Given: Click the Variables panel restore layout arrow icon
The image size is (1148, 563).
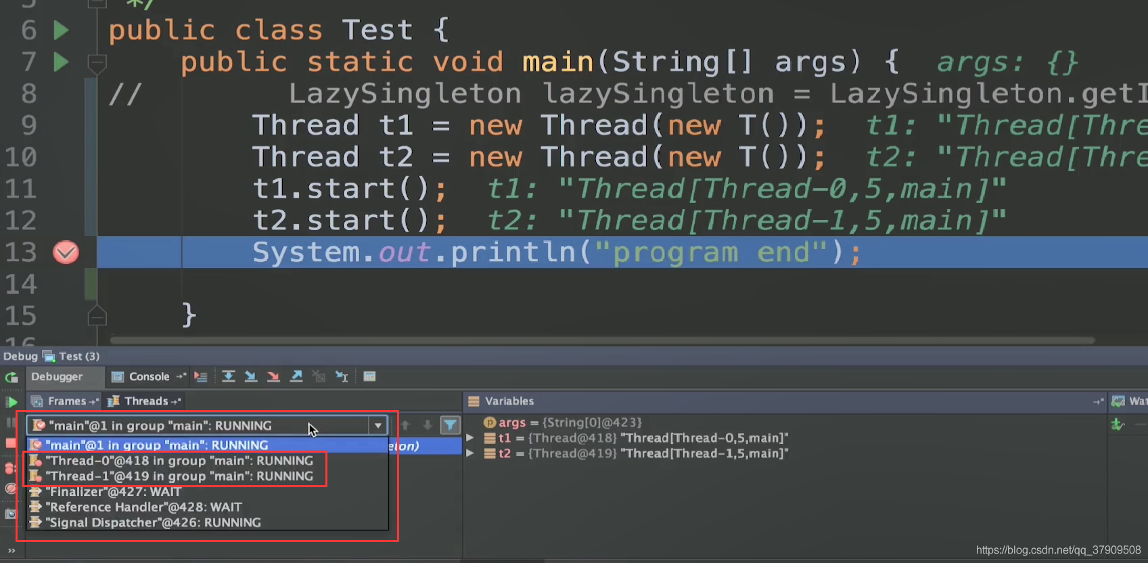Looking at the screenshot, I should (1098, 402).
